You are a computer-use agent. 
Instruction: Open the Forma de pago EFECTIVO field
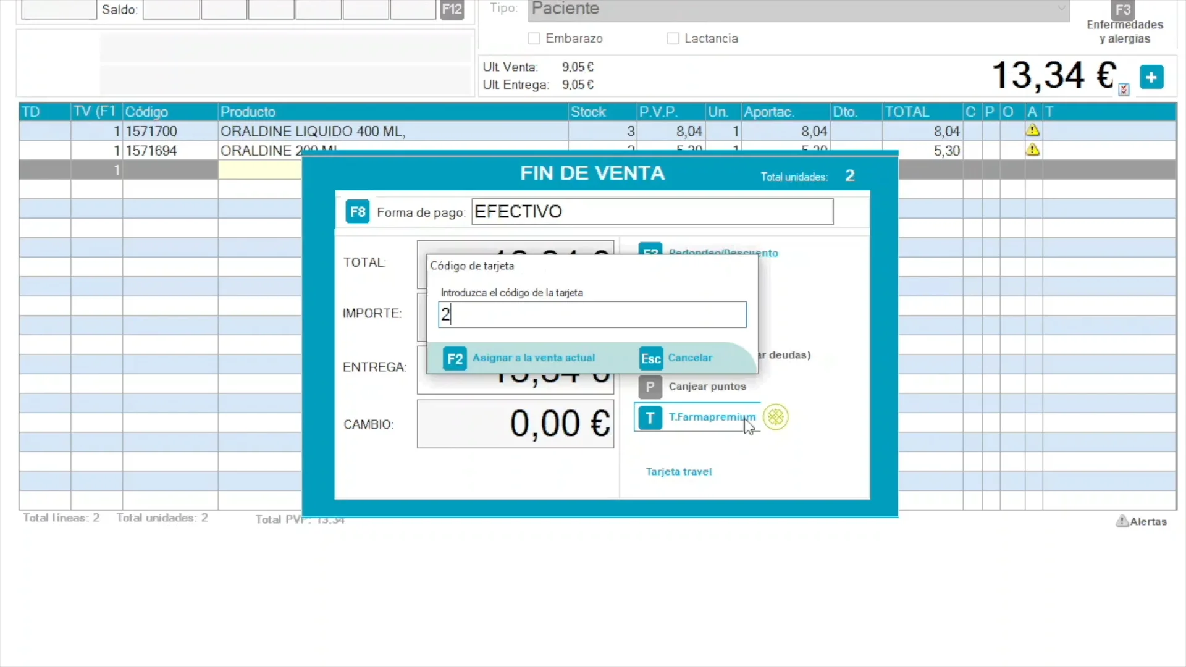(x=652, y=212)
